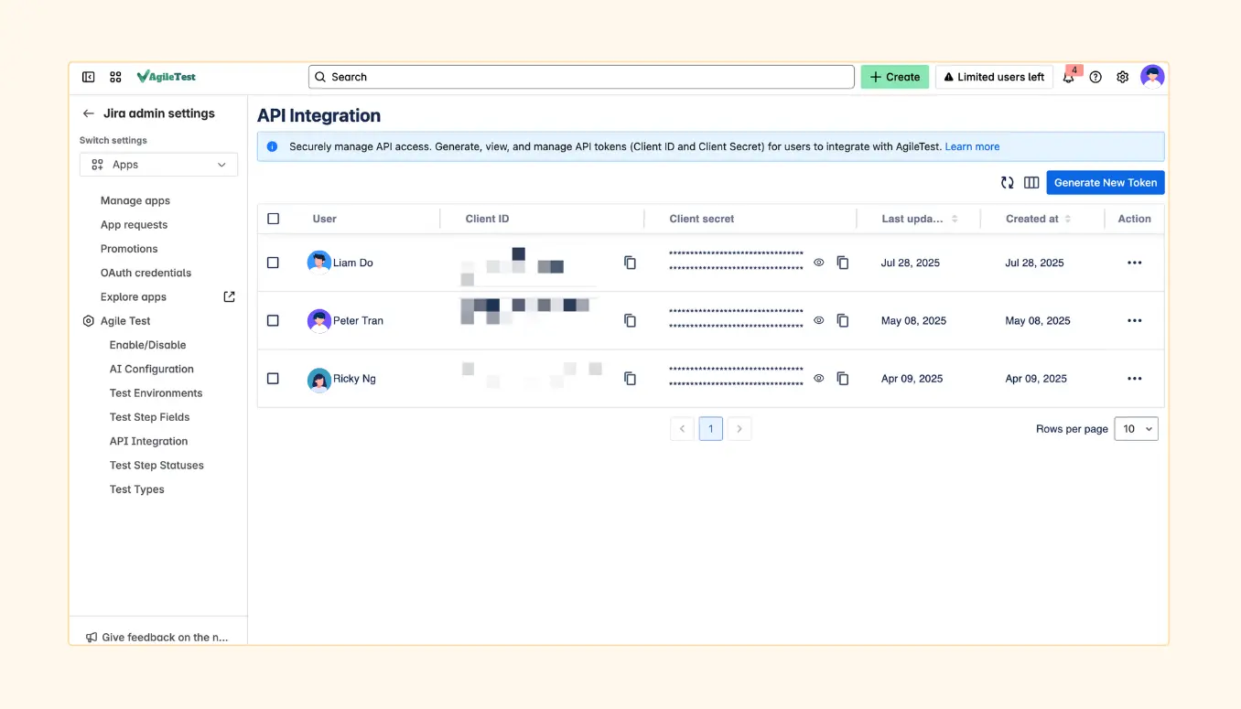1241x709 pixels.
Task: Reveal Ricky Ng's client secret
Action: [819, 378]
